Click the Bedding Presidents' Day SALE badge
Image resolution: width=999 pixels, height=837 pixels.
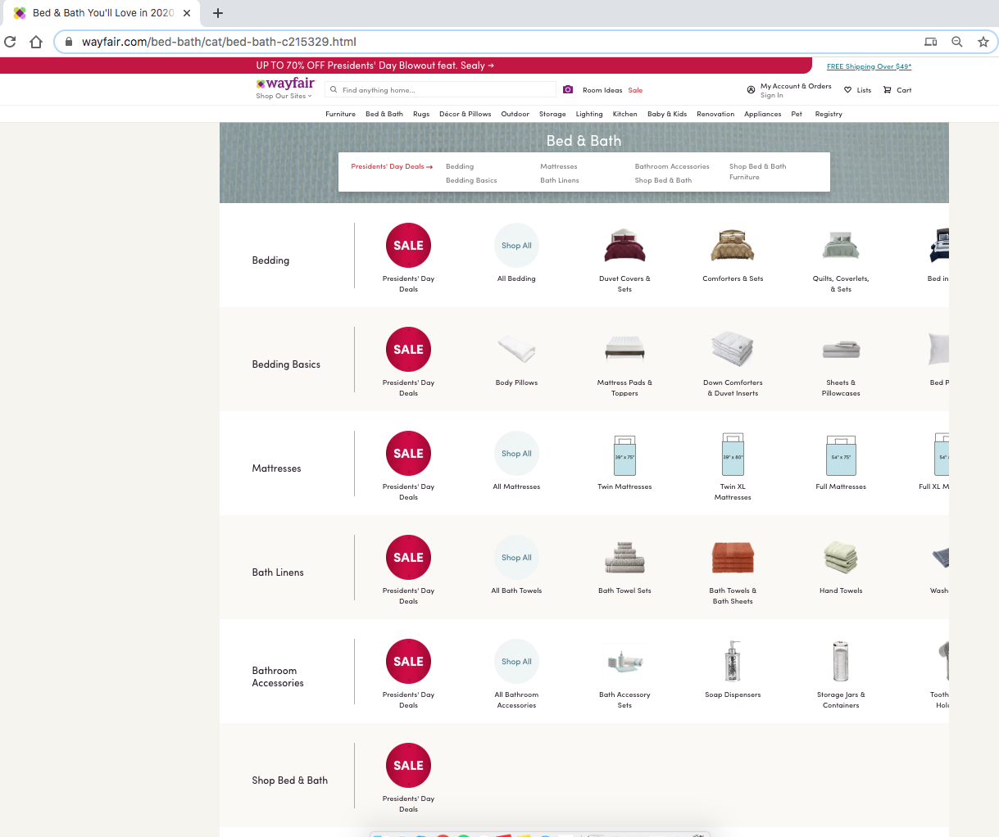[x=408, y=246]
